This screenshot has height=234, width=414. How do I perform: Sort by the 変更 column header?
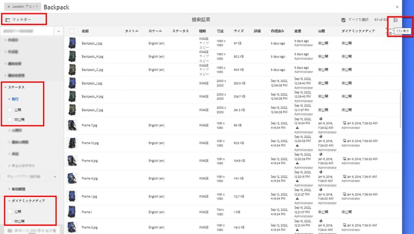(x=298, y=31)
